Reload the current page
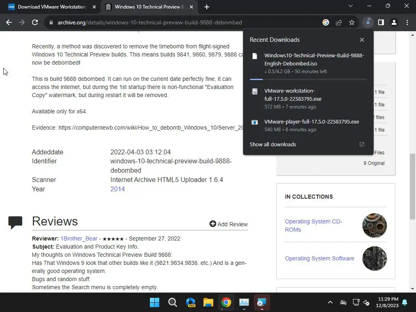This screenshot has width=416, height=312. click(x=35, y=23)
